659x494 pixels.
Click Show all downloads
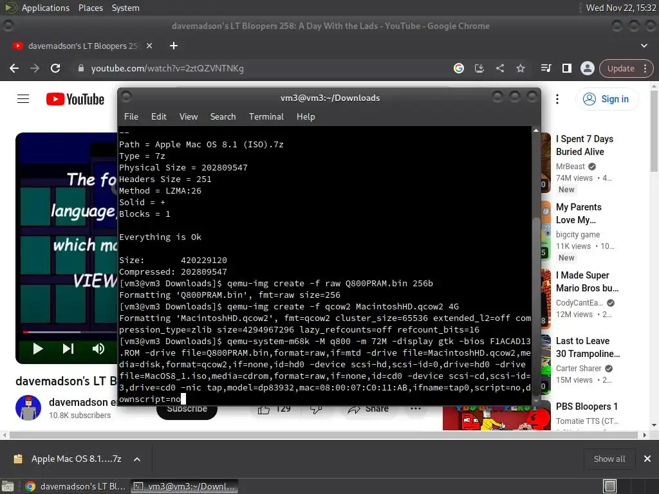click(x=609, y=459)
